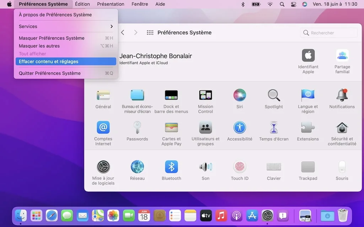Open Mission Control preferences
This screenshot has width=364, height=227.
coord(205,101)
